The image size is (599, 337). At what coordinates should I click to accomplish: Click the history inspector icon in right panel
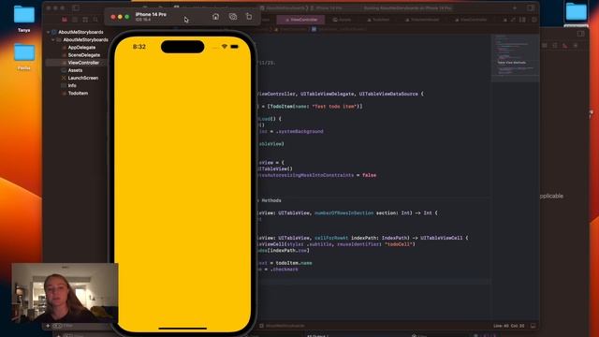point(555,46)
